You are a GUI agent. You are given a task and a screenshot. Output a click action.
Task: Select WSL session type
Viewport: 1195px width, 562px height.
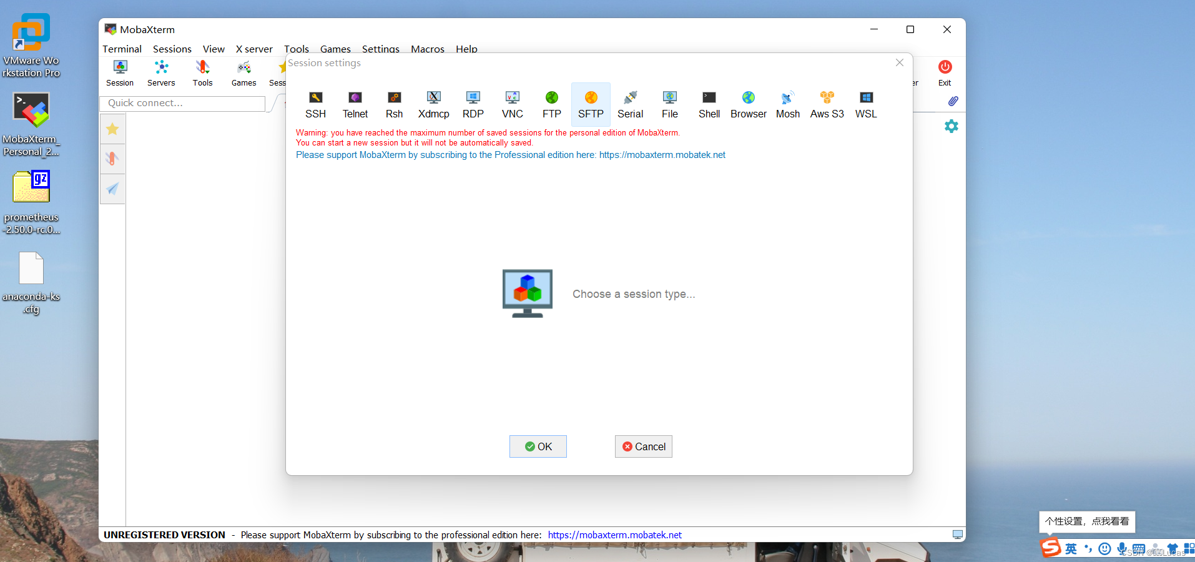pyautogui.click(x=866, y=104)
